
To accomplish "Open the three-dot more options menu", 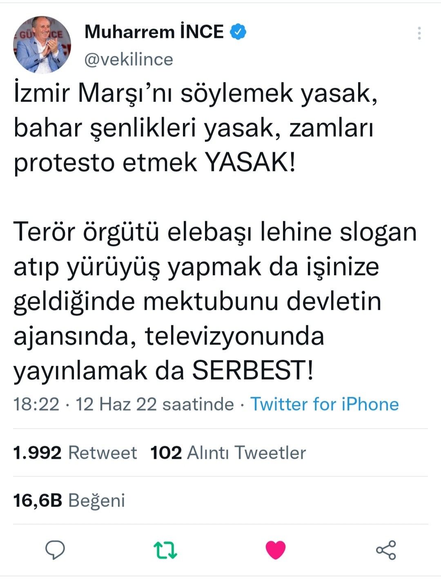I will (x=419, y=33).
